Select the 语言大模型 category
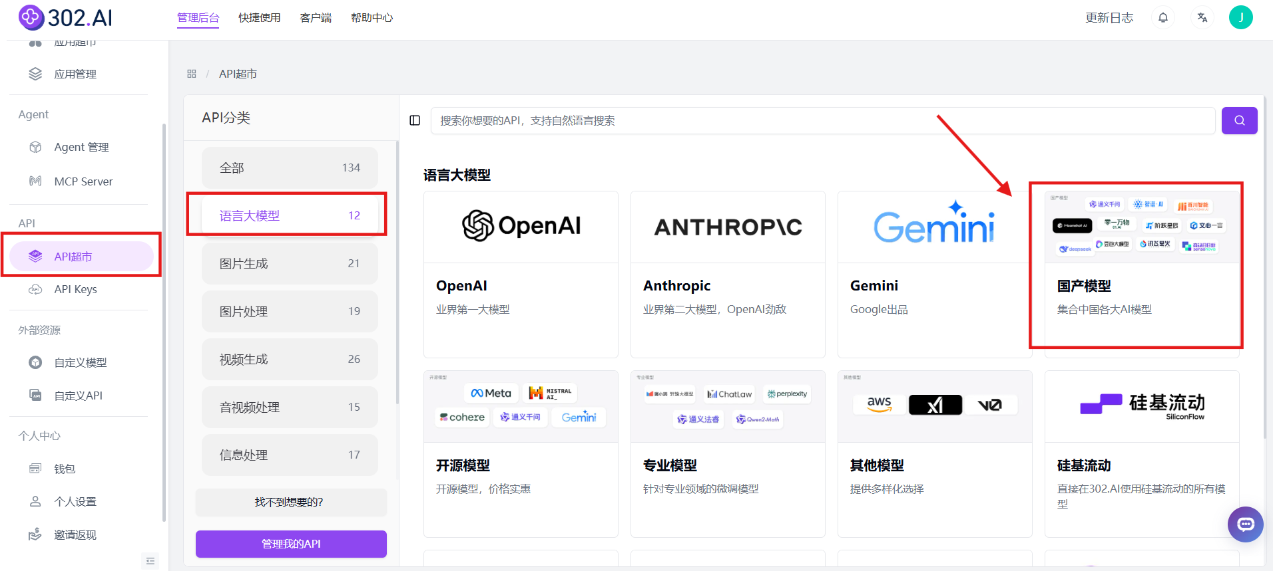The image size is (1273, 571). (290, 215)
